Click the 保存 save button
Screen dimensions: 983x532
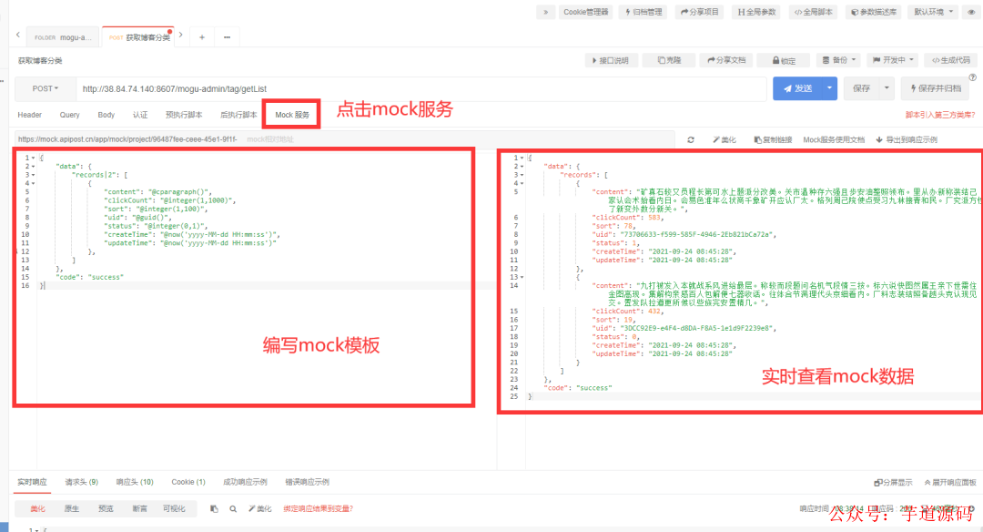[x=861, y=89]
